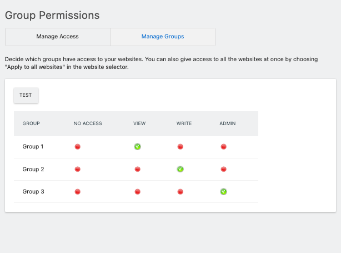The height and width of the screenshot is (253, 341).
Task: Click the No Access column header
Action: [x=88, y=123]
